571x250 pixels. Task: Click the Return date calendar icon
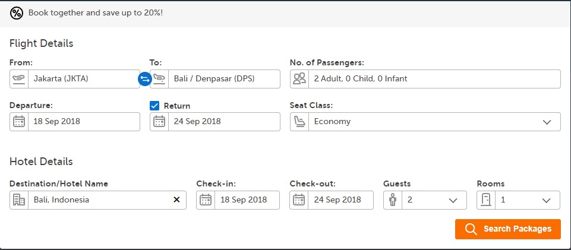pyautogui.click(x=159, y=121)
